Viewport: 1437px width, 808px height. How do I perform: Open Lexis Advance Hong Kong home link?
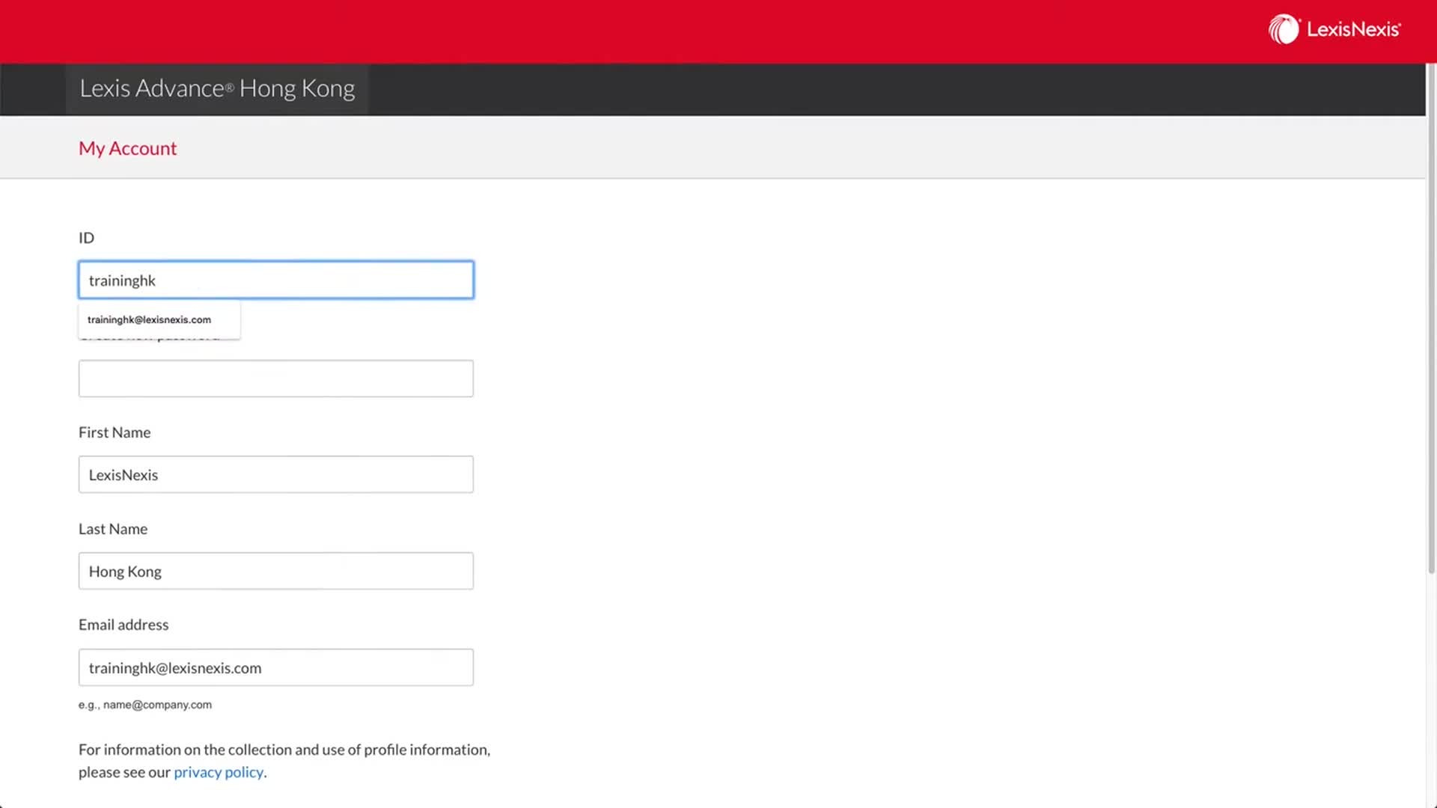(217, 88)
